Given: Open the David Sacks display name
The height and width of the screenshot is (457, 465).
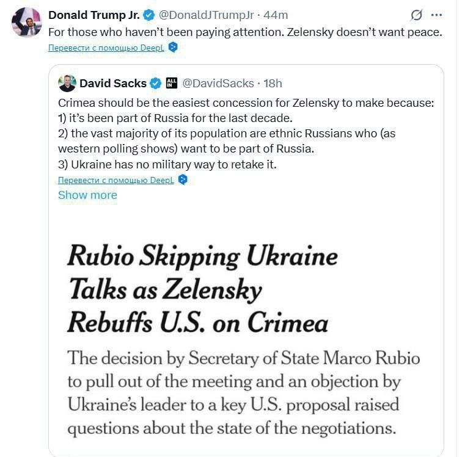Looking at the screenshot, I should coord(113,84).
